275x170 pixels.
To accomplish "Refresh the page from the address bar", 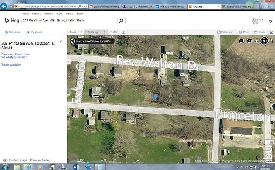I will point(86,6).
